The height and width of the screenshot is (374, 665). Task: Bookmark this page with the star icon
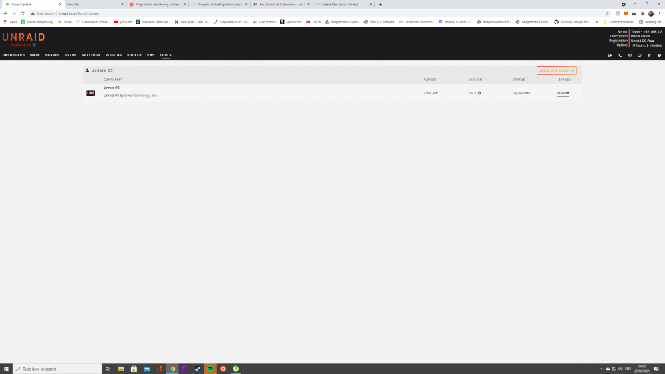tap(607, 13)
